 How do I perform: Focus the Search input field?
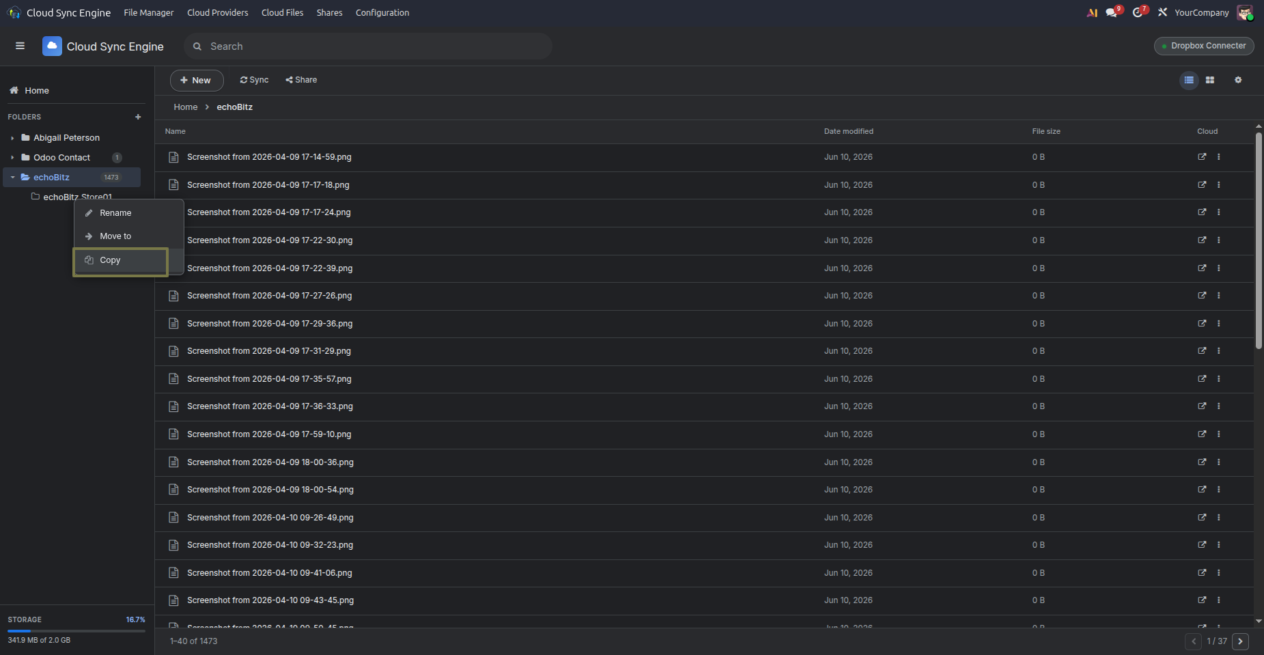tap(368, 46)
